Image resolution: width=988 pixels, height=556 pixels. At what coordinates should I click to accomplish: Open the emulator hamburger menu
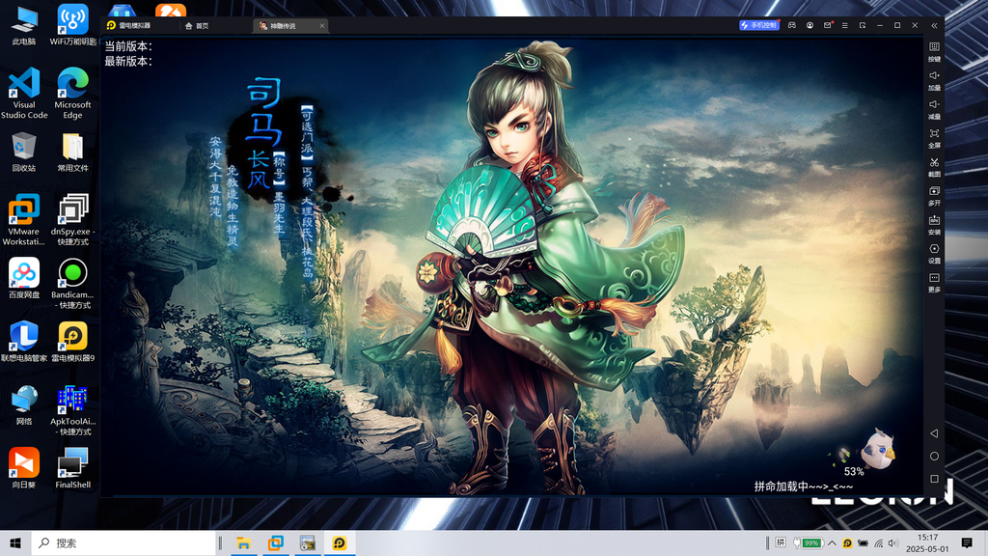[845, 25]
